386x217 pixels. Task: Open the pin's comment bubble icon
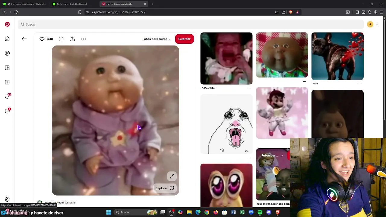tap(61, 39)
